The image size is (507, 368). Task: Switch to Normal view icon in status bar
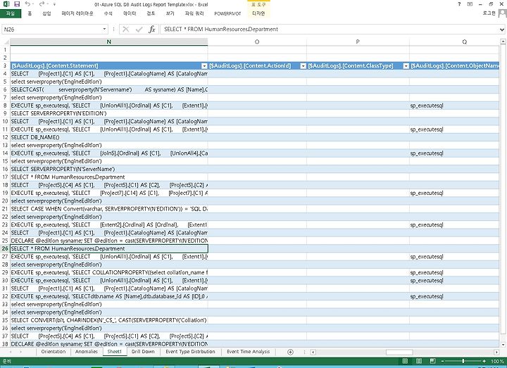(x=405, y=361)
